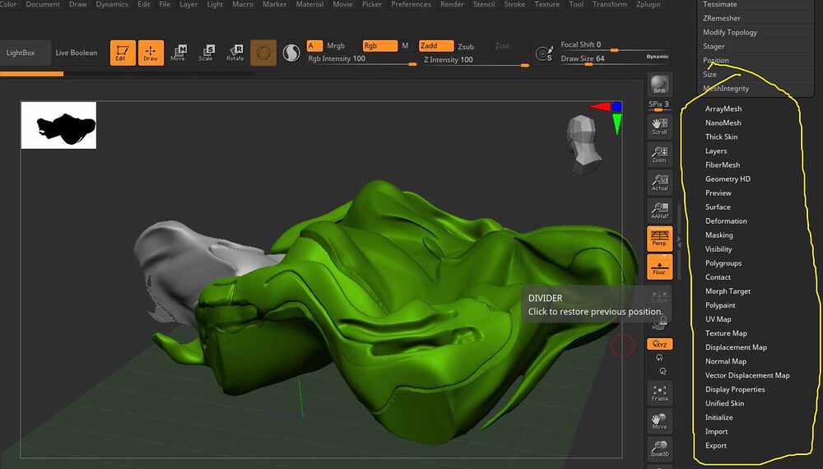Select the Draw mode tool
The image size is (823, 469).
click(x=151, y=53)
